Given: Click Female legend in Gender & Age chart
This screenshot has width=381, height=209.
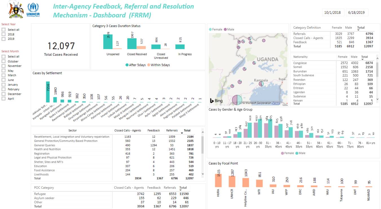Looking at the screenshot, I should [x=283, y=153].
